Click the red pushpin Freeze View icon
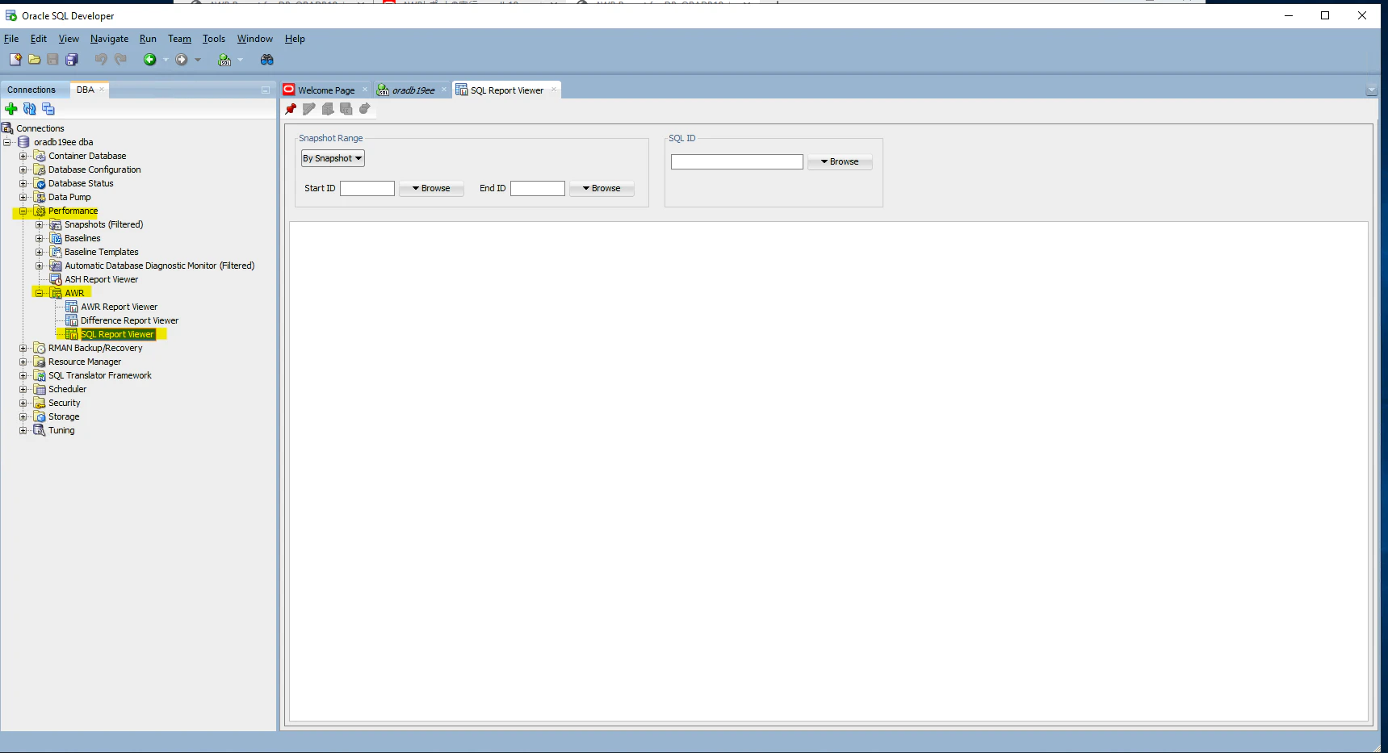The width and height of the screenshot is (1388, 753). coord(291,109)
